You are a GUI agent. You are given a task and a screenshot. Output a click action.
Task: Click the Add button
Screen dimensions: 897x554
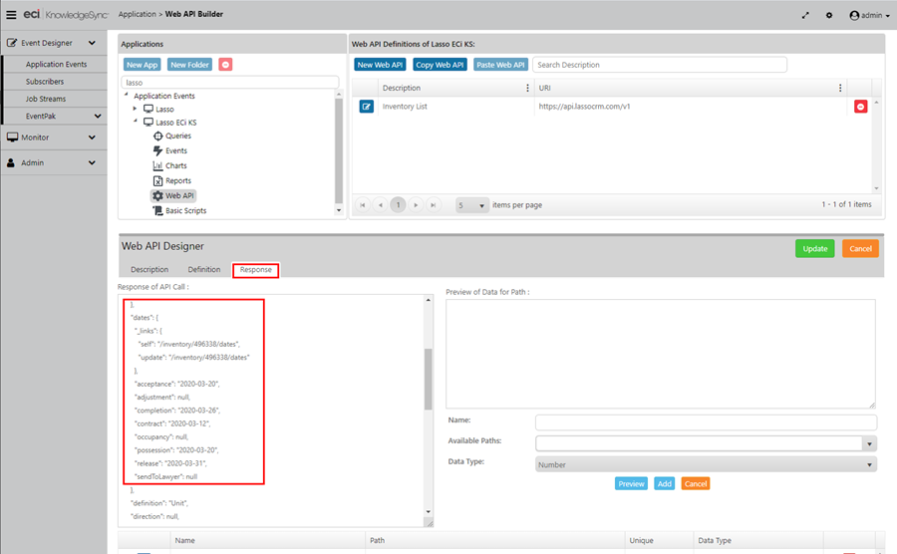click(664, 483)
